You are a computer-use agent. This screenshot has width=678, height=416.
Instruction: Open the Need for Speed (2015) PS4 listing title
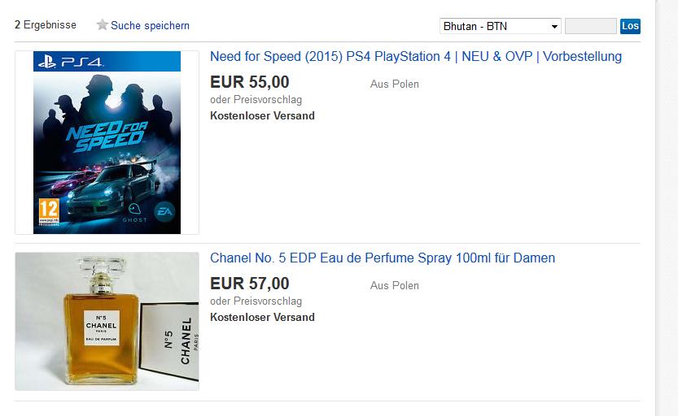click(415, 57)
